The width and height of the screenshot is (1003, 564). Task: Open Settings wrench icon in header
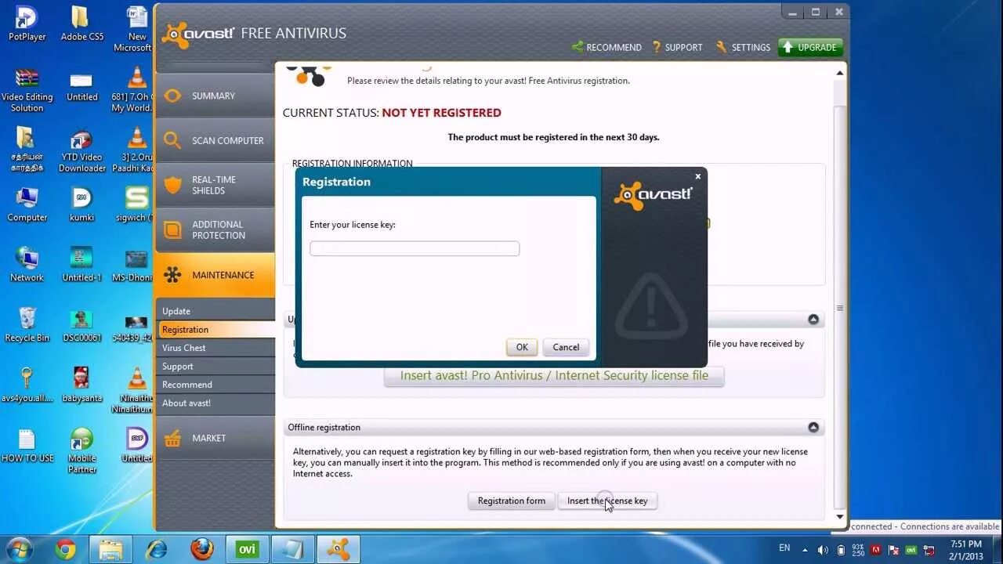coord(721,47)
